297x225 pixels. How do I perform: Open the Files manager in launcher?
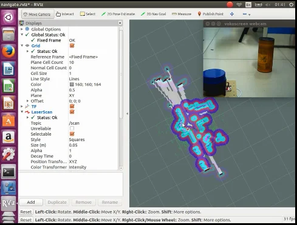click(9, 34)
